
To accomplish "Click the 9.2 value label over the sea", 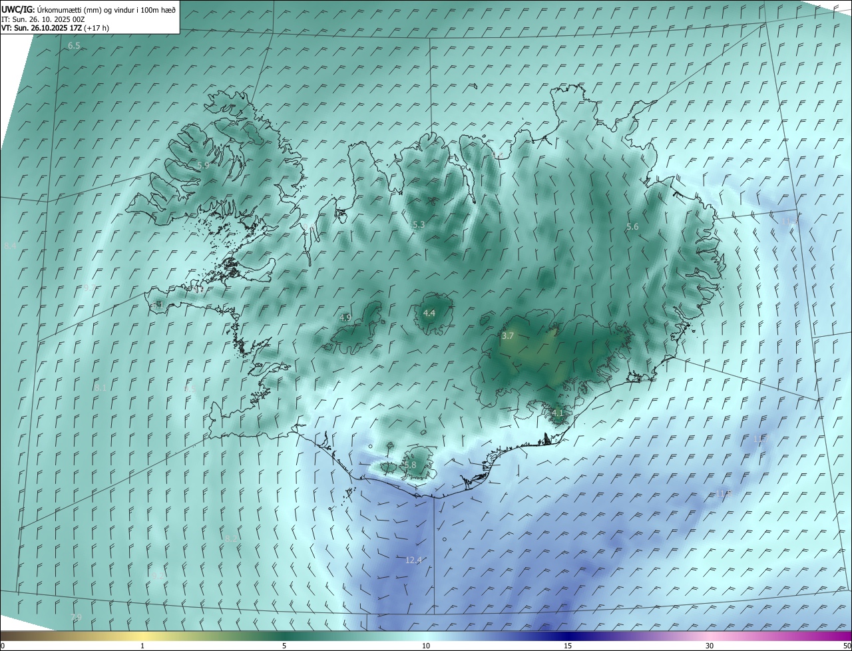I will [x=158, y=575].
